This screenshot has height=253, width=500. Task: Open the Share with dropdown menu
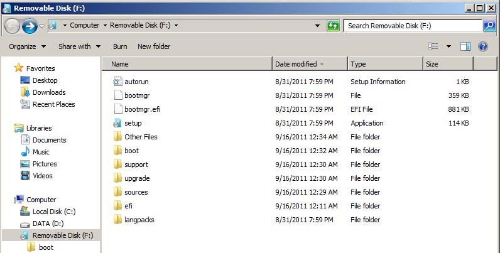79,46
